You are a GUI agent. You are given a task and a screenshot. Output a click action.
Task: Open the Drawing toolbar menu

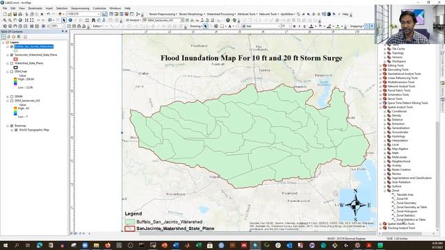(196, 26)
